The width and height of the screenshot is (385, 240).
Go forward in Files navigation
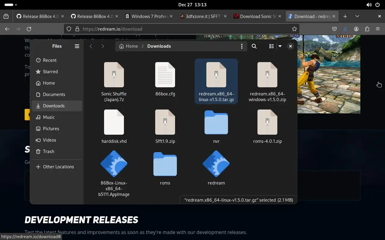(103, 46)
